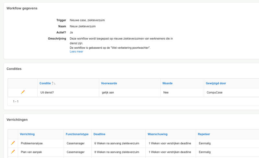This screenshot has height=158, width=259.
Task: Select the 'Nee' value cell
Action: [182, 92]
